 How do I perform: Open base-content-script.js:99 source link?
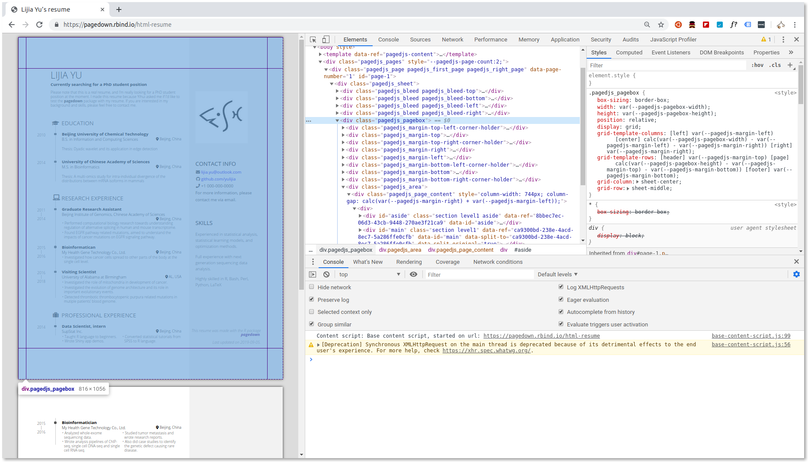(x=751, y=335)
